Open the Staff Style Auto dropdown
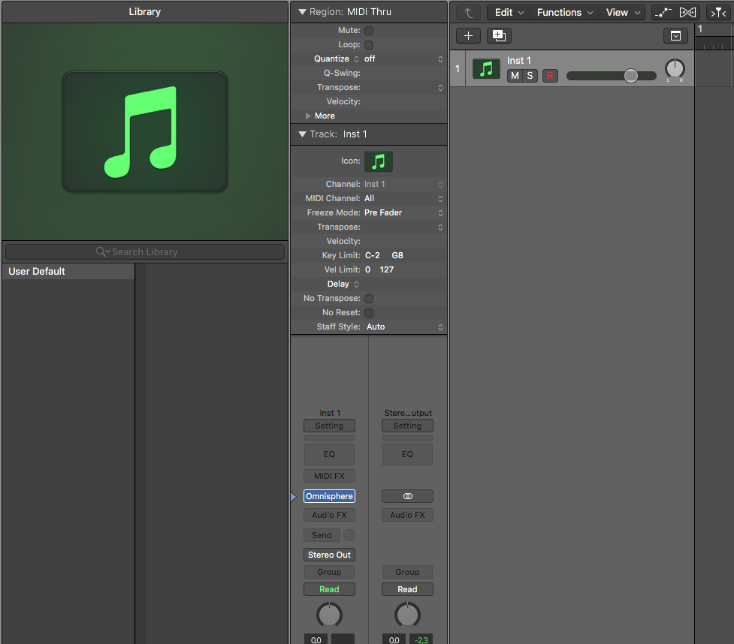Image resolution: width=734 pixels, height=644 pixels. [x=403, y=327]
